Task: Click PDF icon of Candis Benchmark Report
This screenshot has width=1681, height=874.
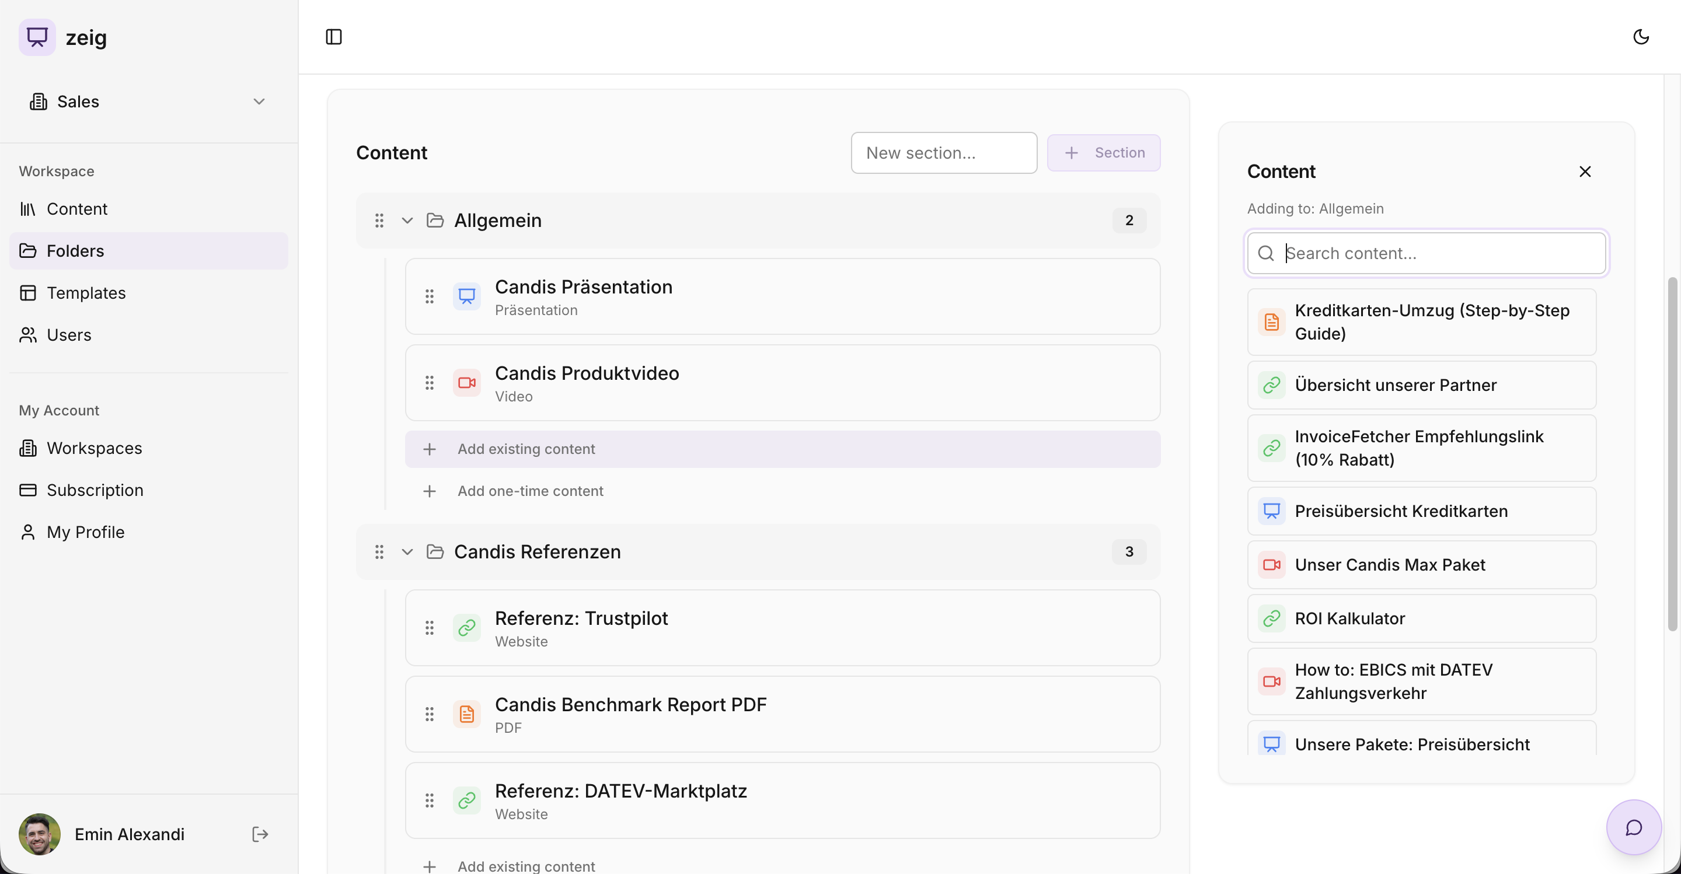Action: [x=466, y=714]
